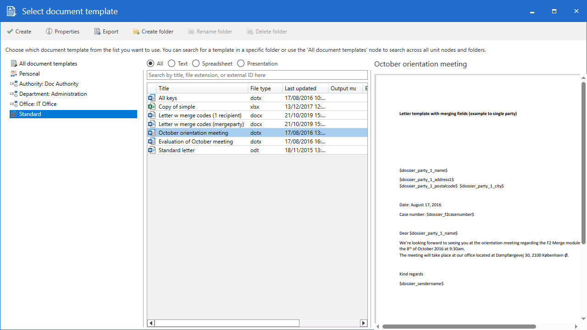587x330 pixels.
Task: Click the Excel icon for Copy of simple
Action: coord(152,107)
